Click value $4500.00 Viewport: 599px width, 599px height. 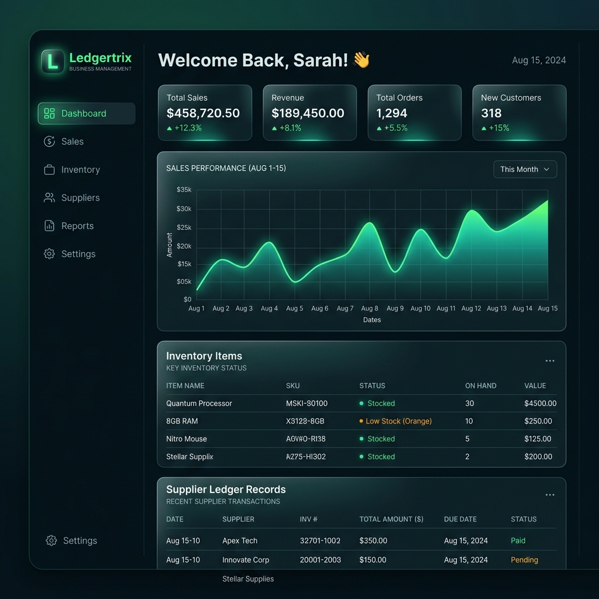click(540, 404)
